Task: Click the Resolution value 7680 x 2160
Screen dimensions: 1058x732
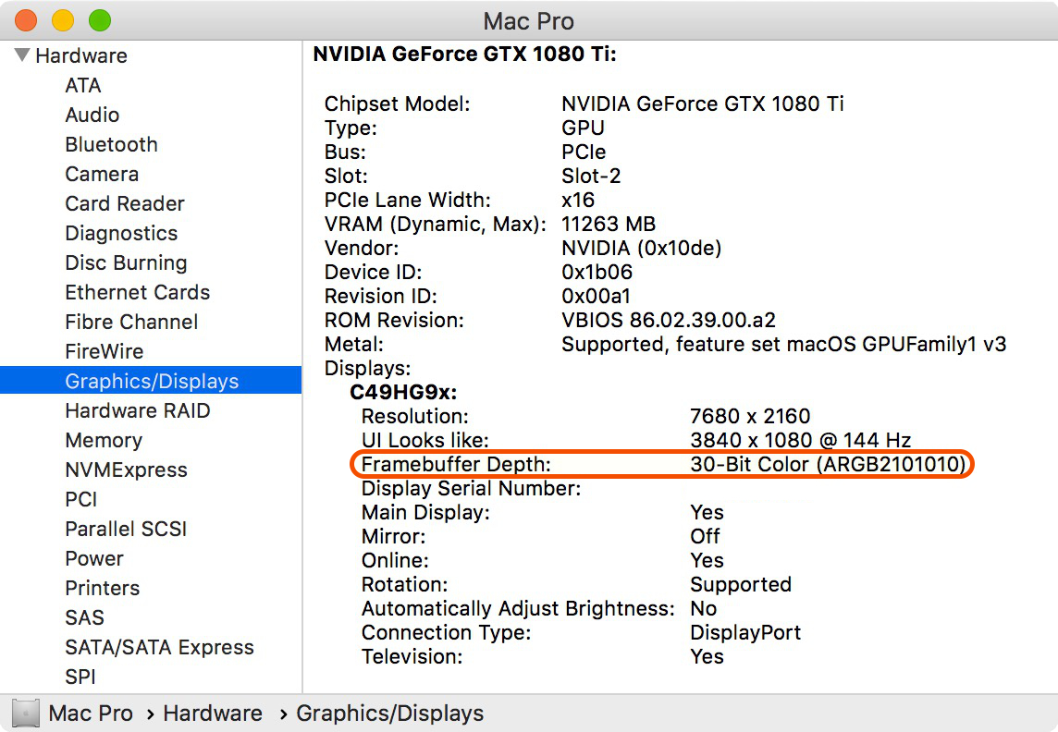Action: 750,417
